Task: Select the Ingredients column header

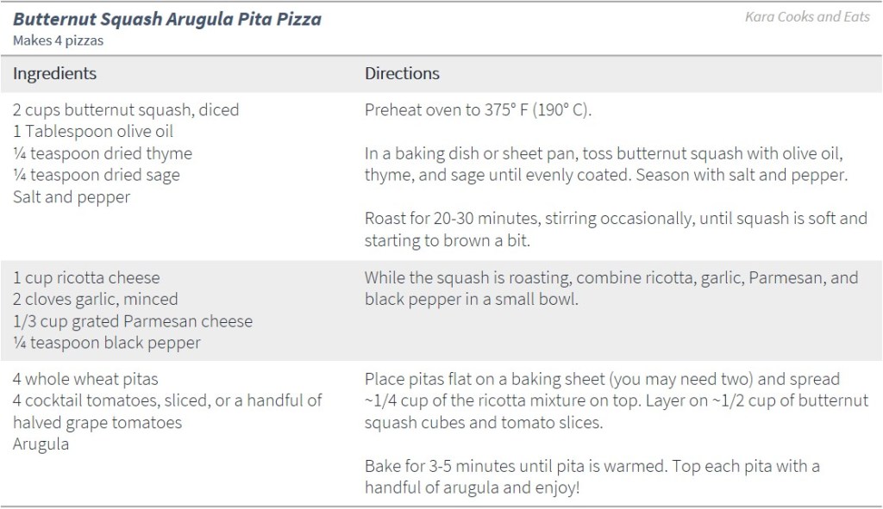Action: [54, 73]
